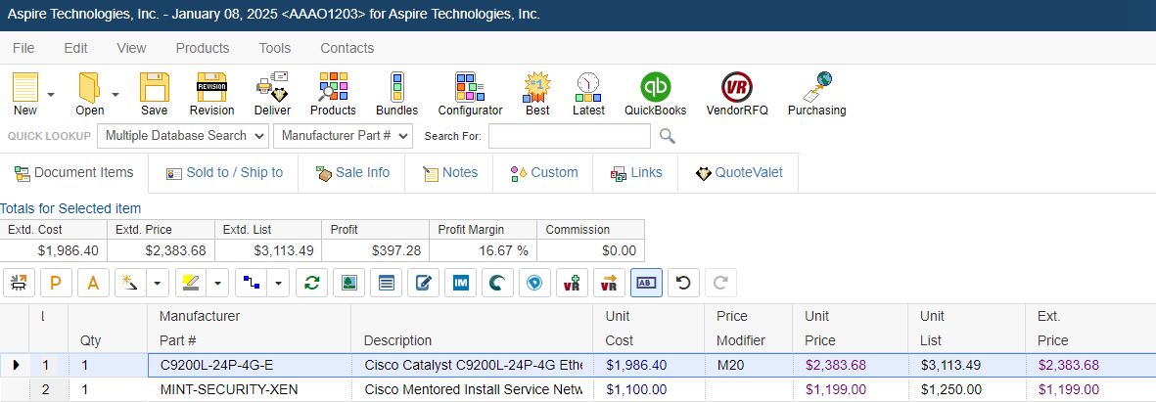The width and height of the screenshot is (1156, 402).
Task: Open the Configurator tool
Action: [x=470, y=93]
